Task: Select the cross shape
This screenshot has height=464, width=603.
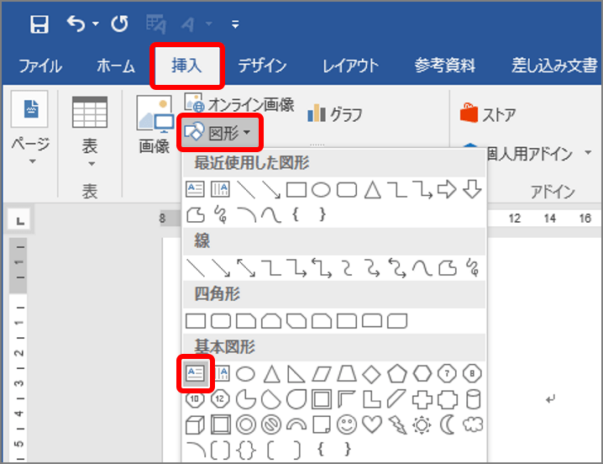Action: pyautogui.click(x=422, y=399)
